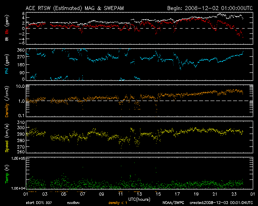The image size is (258, 206).
Task: Click the '180' tick on the Phi axis
Action: [21, 65]
